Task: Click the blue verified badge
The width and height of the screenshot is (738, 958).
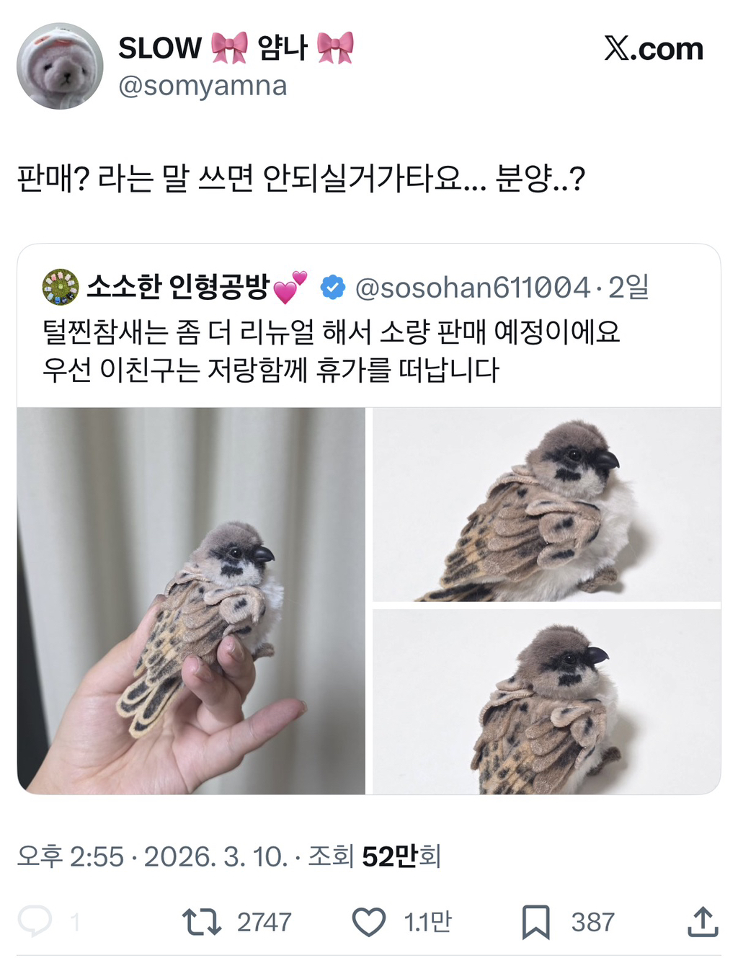Action: 332,287
